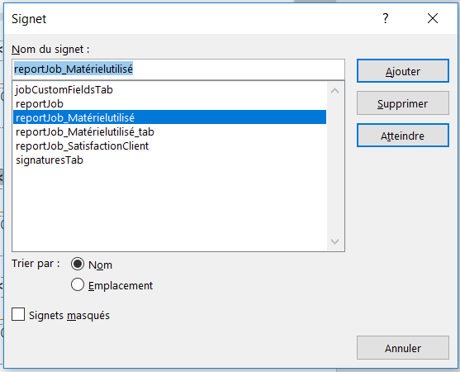Click the Ajouter button
This screenshot has width=460, height=372.
click(x=403, y=71)
